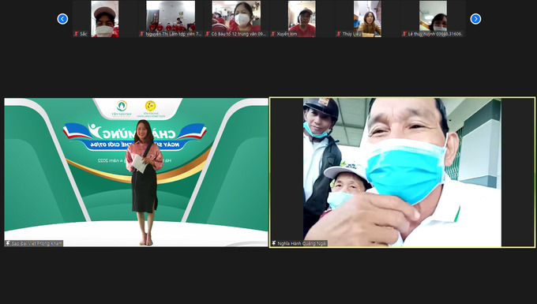Click muted mic icon beside Lê thuý huỳnh
The height and width of the screenshot is (304, 537).
tap(404, 34)
